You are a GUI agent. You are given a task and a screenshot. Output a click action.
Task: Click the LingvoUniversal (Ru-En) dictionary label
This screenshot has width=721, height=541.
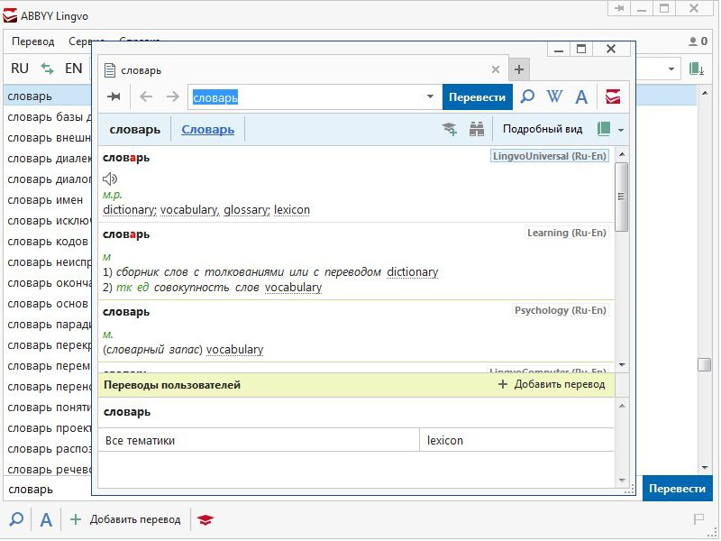point(550,156)
